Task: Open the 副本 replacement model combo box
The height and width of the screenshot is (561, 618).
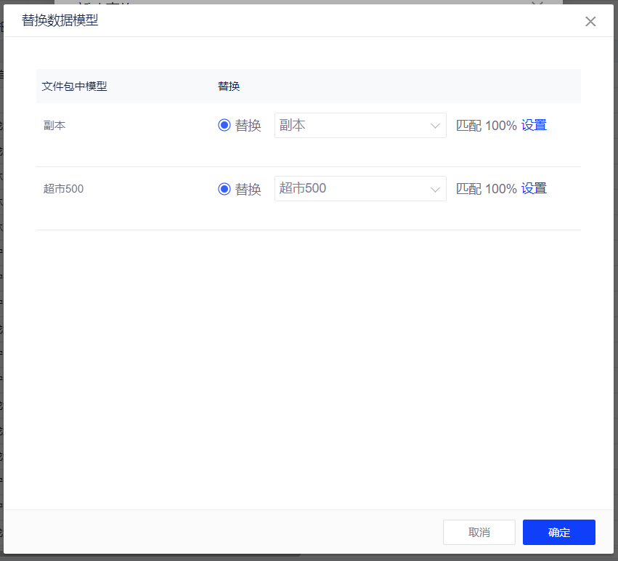Action: 352,126
